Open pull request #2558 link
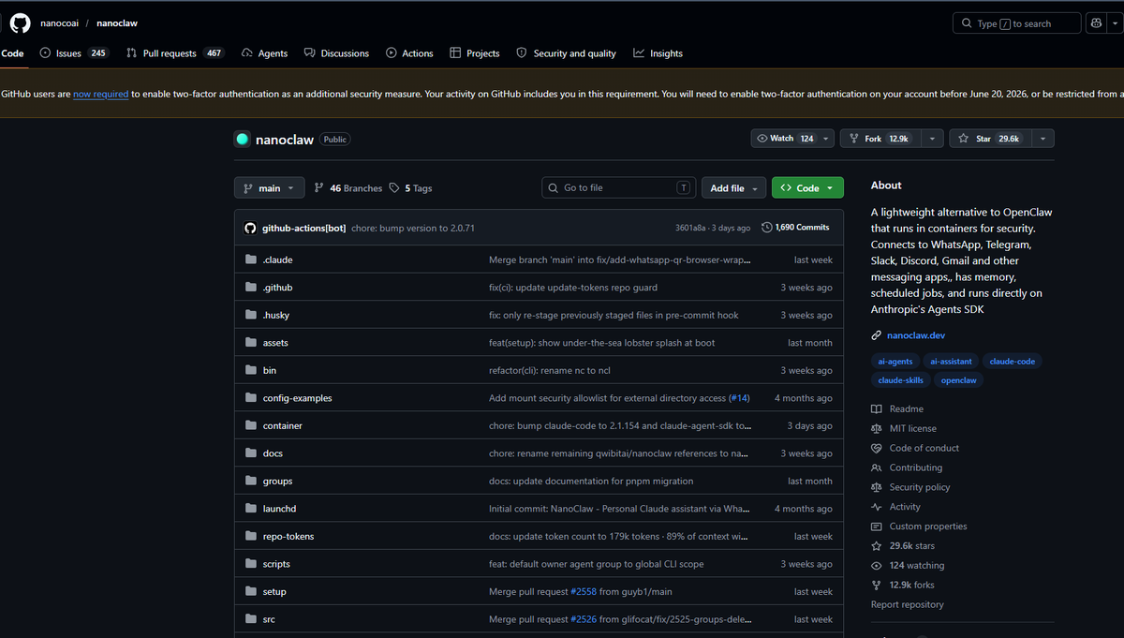This screenshot has height=638, width=1124. [x=583, y=592]
